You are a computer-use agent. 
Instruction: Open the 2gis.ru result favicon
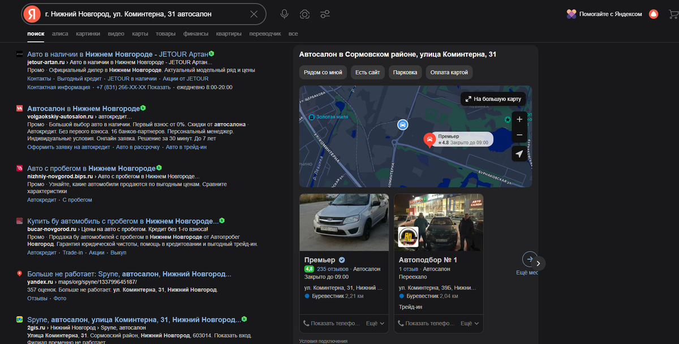19,320
